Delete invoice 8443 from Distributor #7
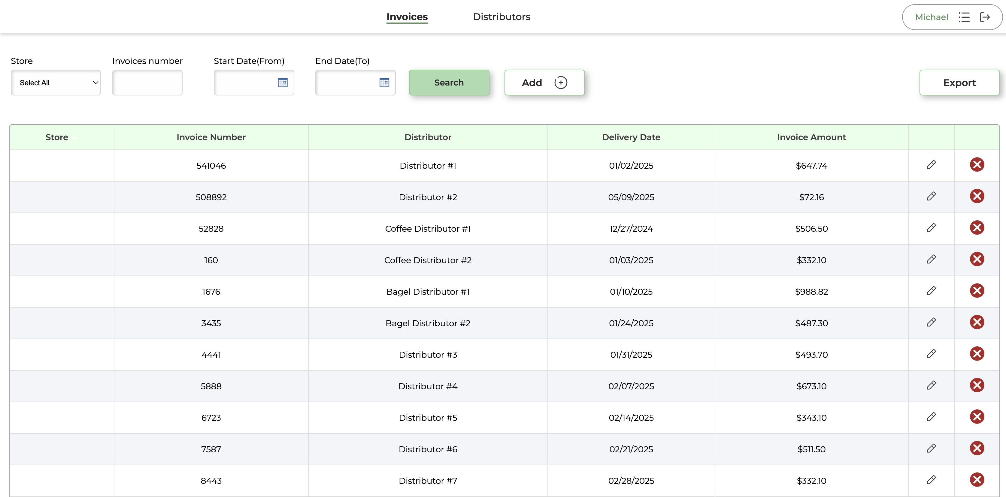This screenshot has height=497, width=1006. tap(977, 480)
